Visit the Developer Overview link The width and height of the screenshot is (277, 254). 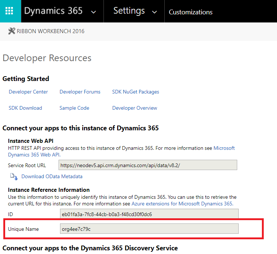click(134, 108)
